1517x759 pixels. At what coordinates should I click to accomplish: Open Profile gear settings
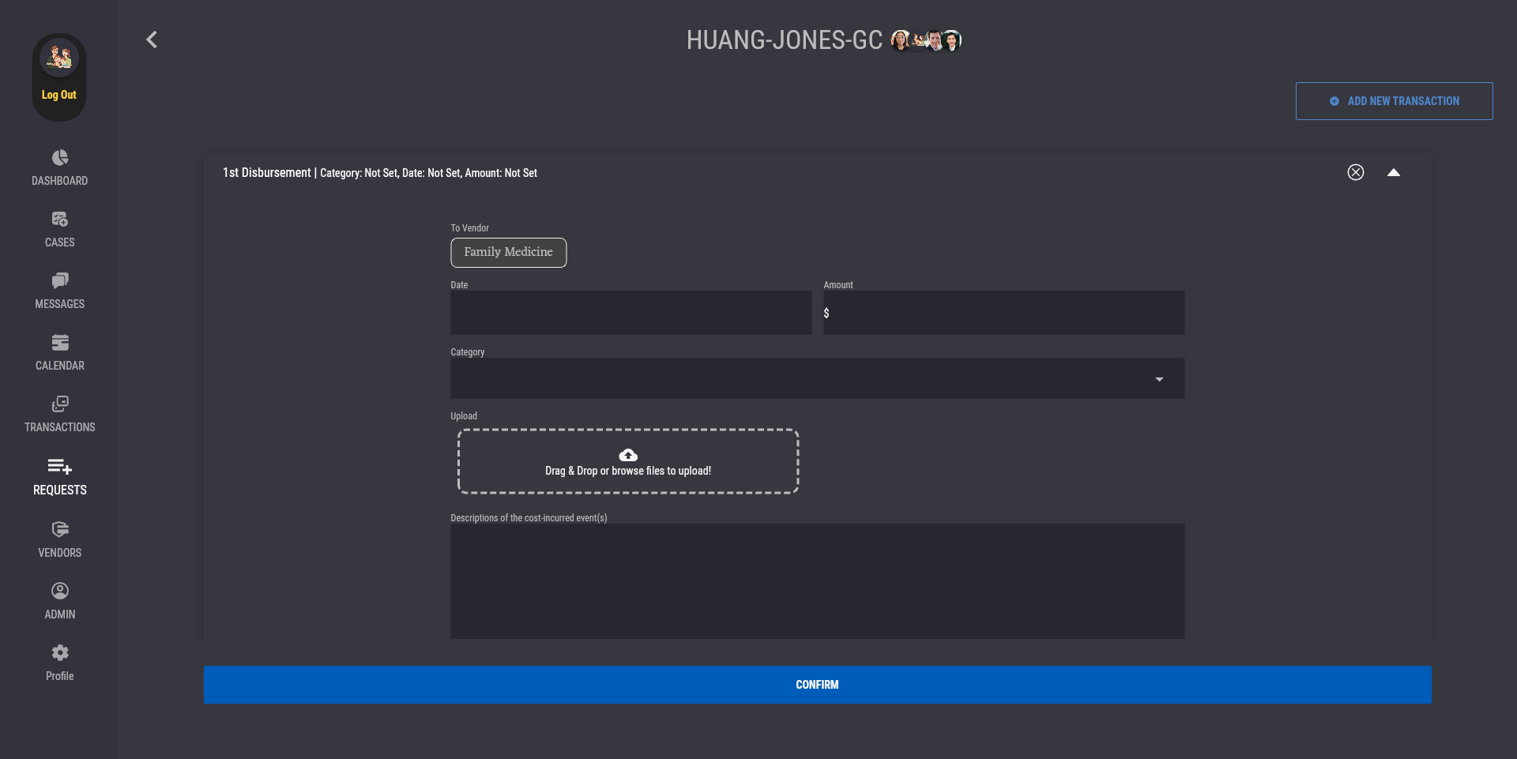click(60, 653)
